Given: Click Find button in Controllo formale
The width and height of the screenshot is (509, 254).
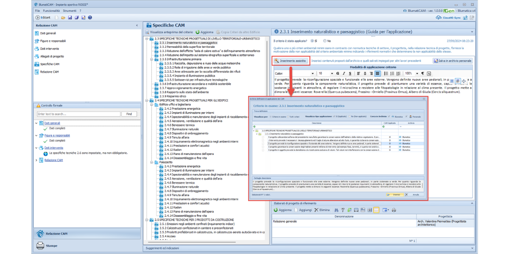Looking at the screenshot, I should (x=129, y=114).
